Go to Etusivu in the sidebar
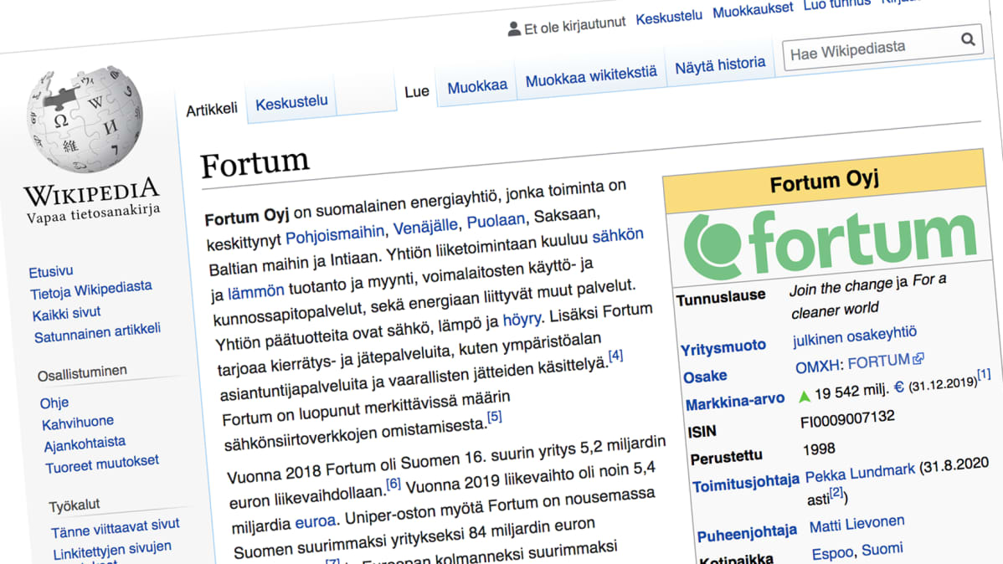The image size is (1003, 564). coord(50,272)
